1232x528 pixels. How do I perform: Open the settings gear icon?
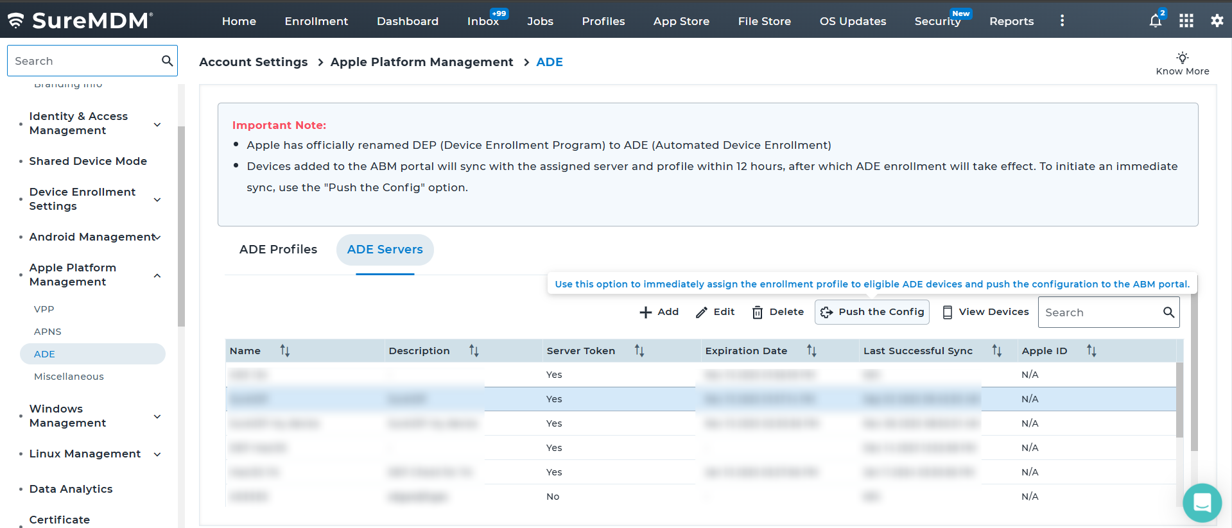click(1217, 21)
